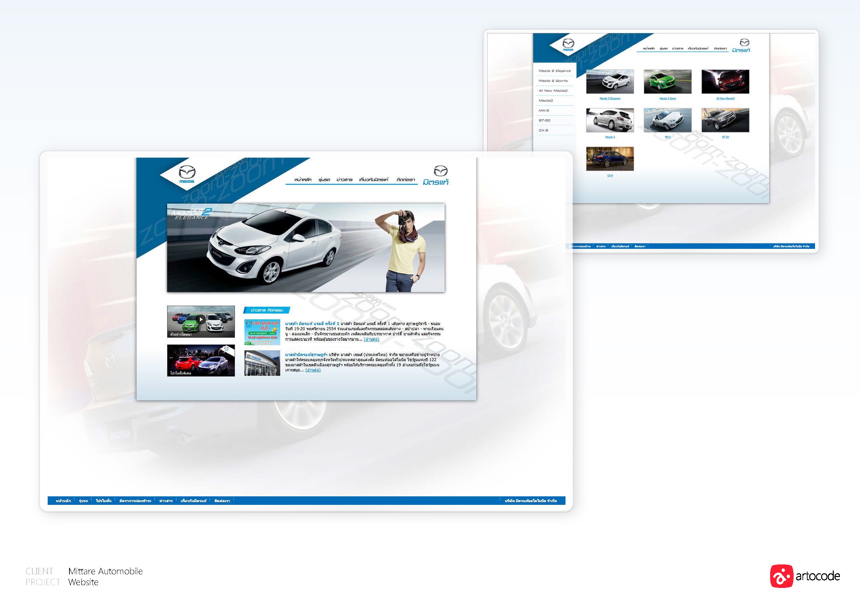860x608 pixels.
Task: Click the MX-5 roadster photo
Action: [x=668, y=120]
